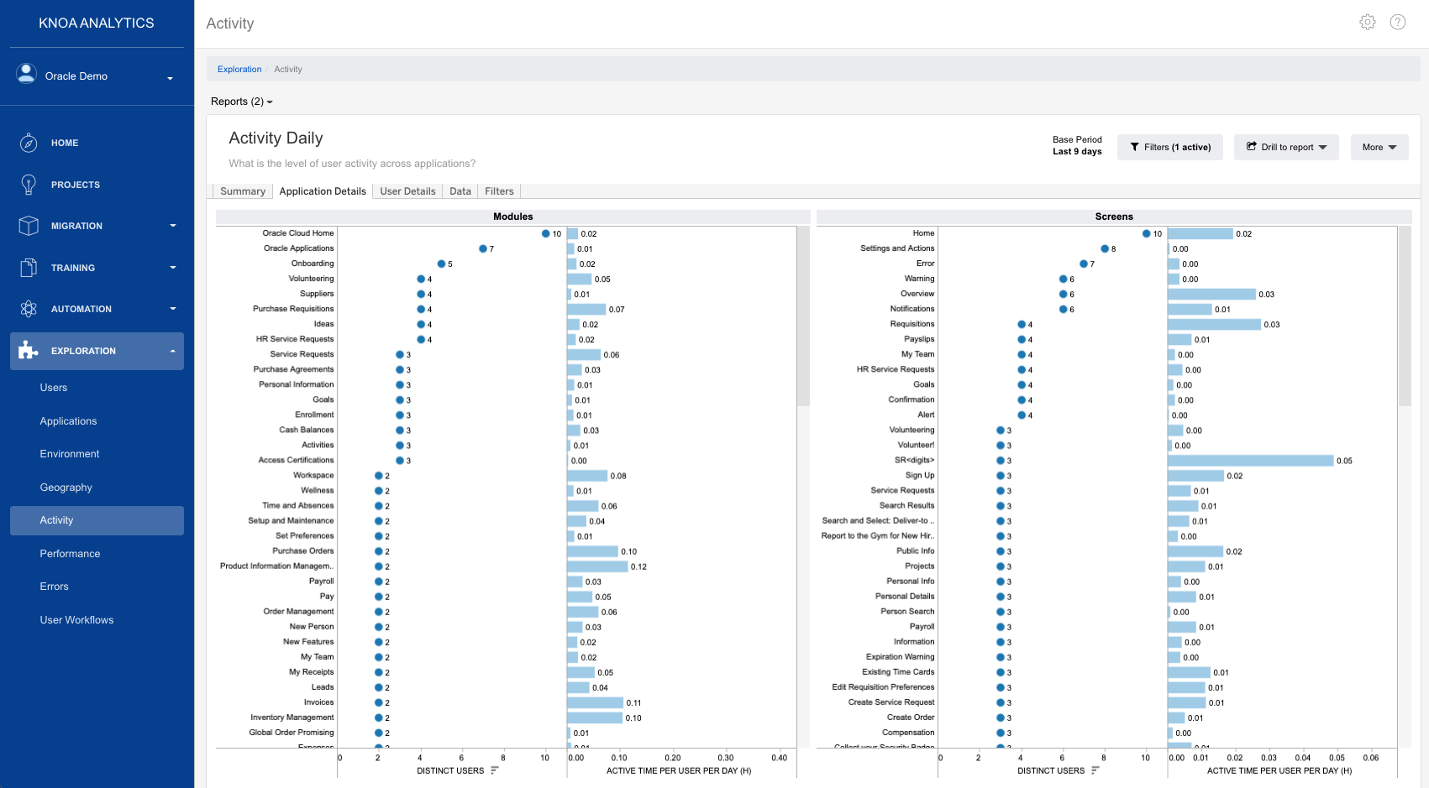The height and width of the screenshot is (788, 1429).
Task: Select the Automation atom icon
Action: click(29, 309)
